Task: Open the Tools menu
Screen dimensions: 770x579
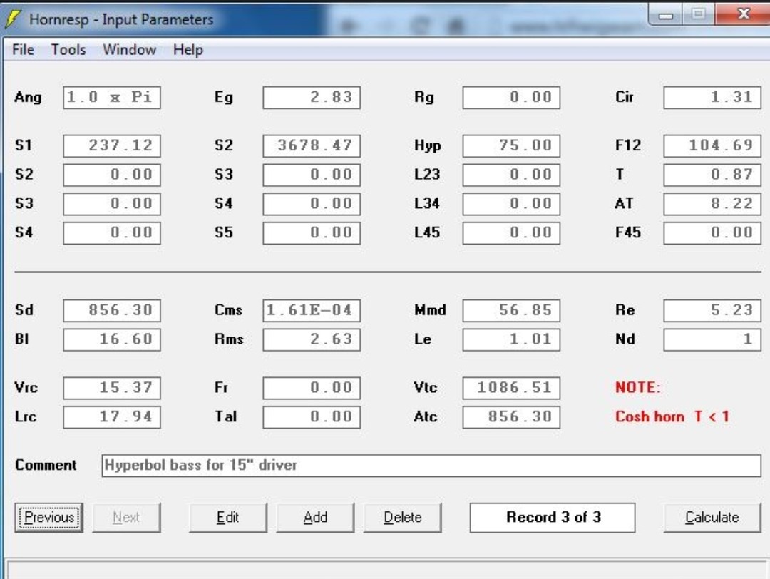Action: 68,50
